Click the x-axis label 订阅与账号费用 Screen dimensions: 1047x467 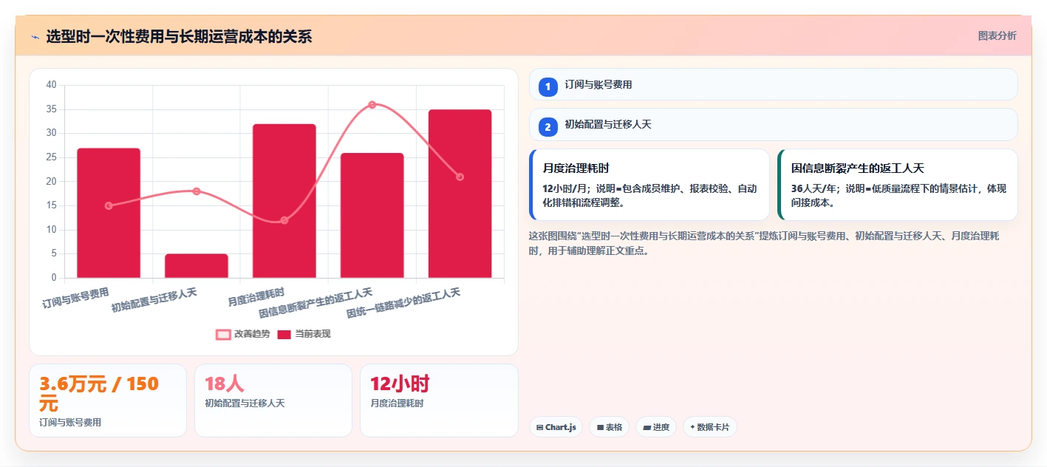click(75, 299)
